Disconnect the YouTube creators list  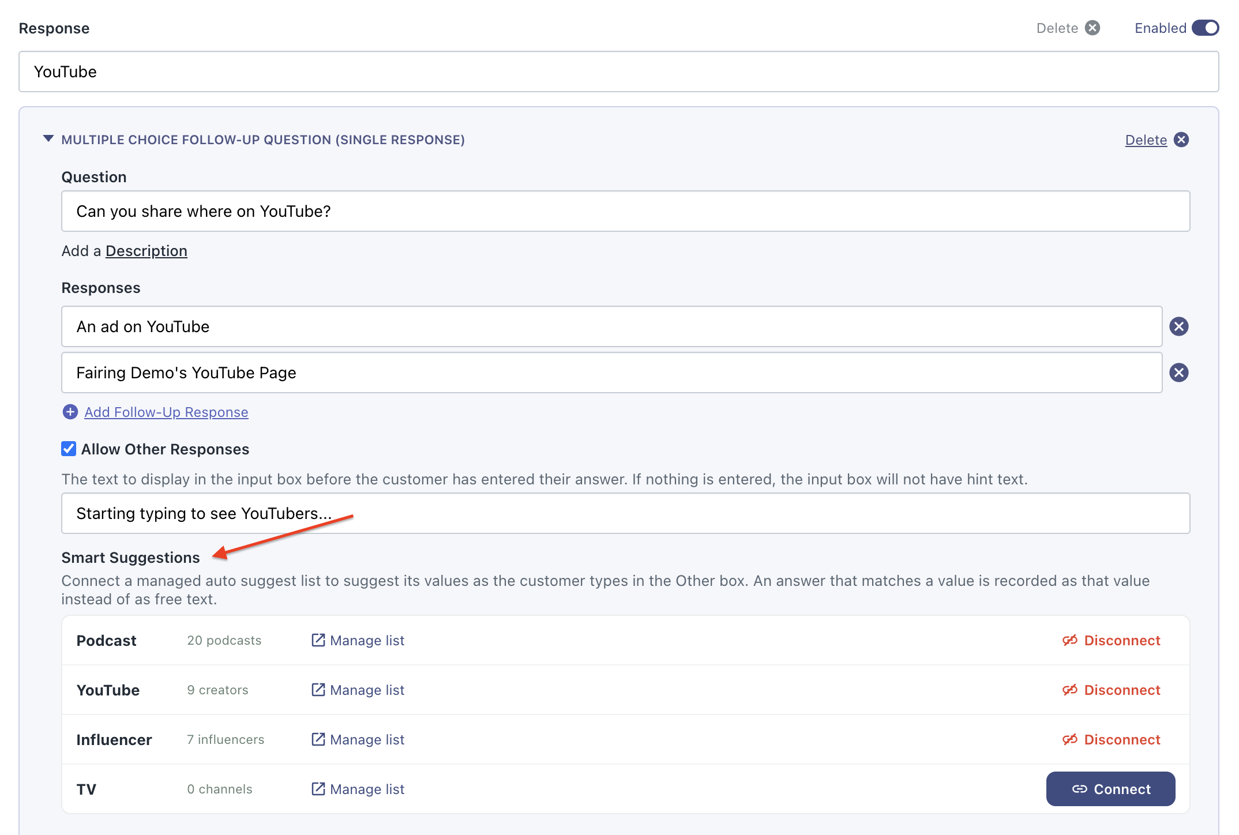pos(1111,690)
